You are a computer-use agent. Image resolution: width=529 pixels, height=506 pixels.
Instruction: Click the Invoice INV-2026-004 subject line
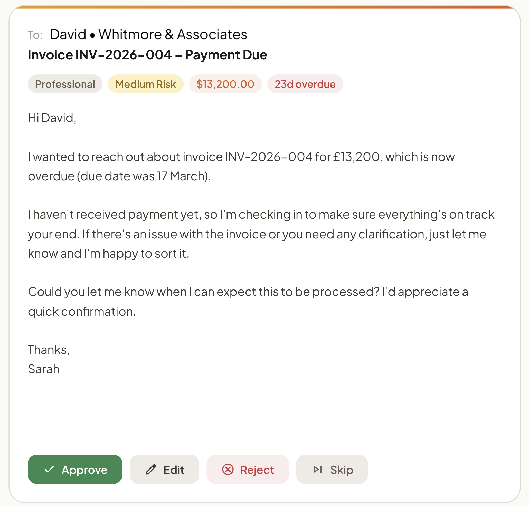coord(147,55)
